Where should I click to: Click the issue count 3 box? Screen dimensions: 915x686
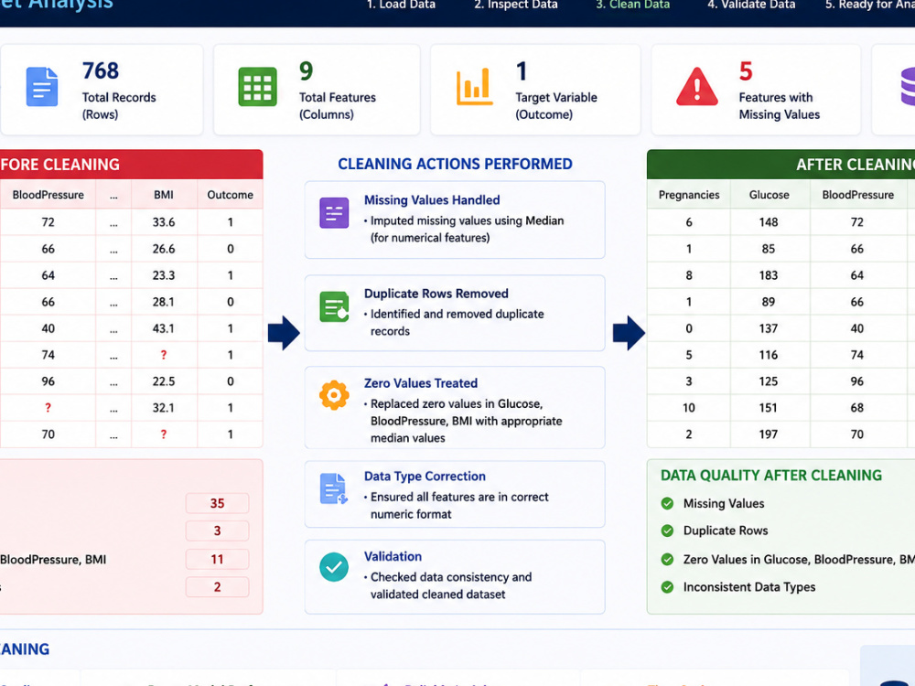(217, 531)
